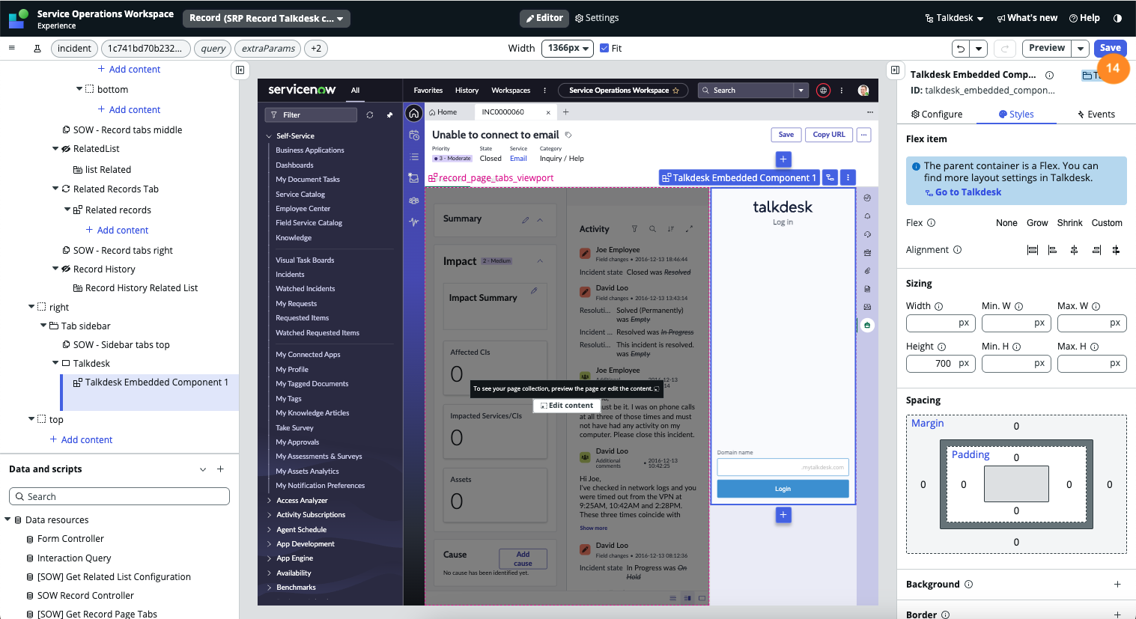Click the incident parameter pill

click(x=74, y=49)
